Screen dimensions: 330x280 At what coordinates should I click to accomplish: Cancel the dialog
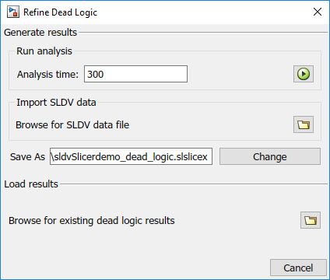[x=298, y=268]
